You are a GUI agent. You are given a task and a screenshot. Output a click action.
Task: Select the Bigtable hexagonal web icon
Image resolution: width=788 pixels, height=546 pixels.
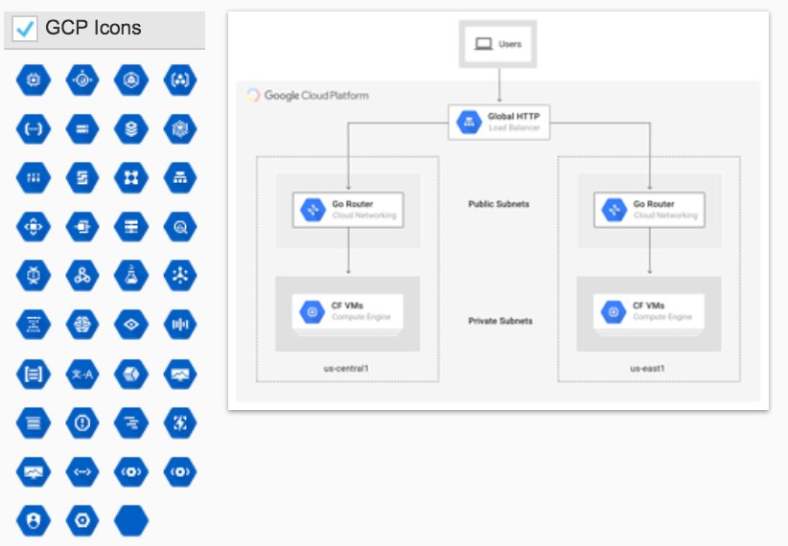pos(180,129)
